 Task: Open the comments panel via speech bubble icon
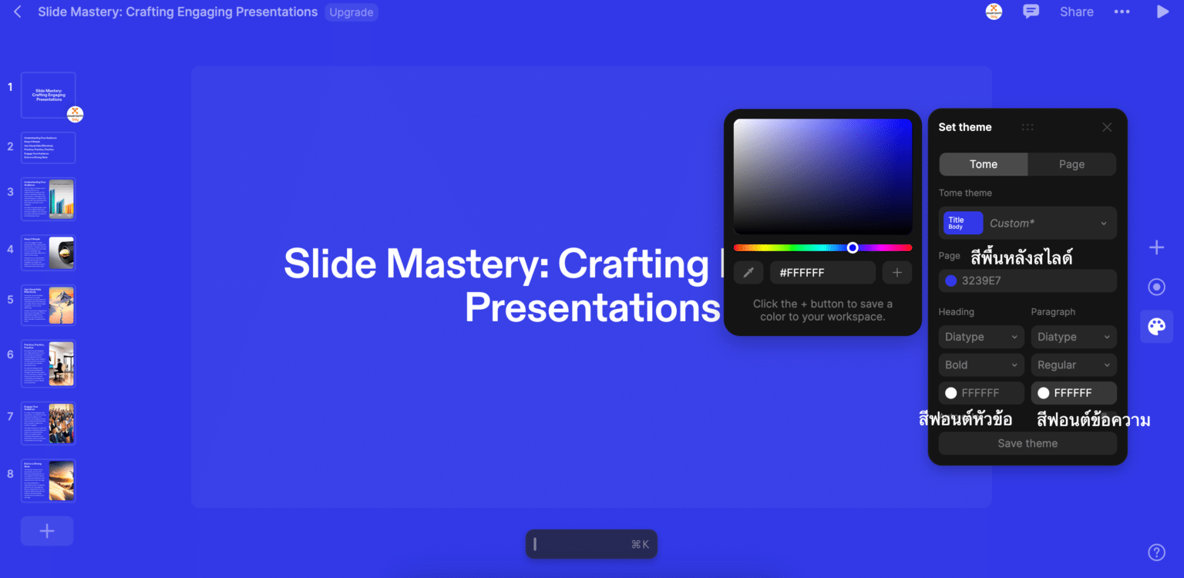[x=1031, y=12]
